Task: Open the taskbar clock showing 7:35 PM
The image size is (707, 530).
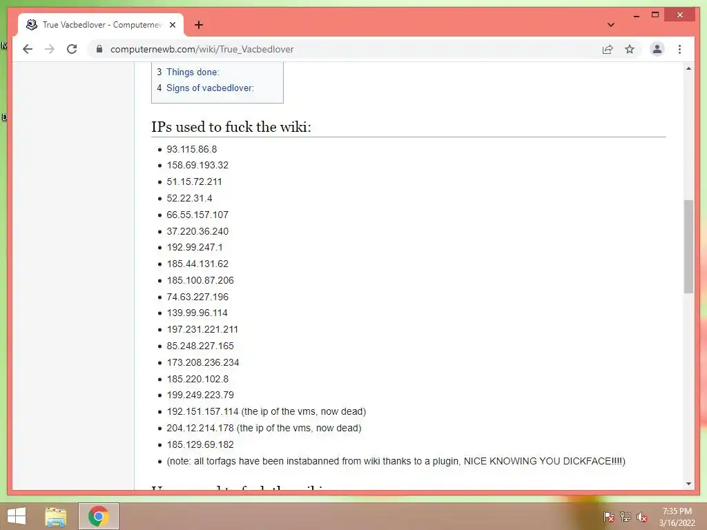Action: coord(677,517)
